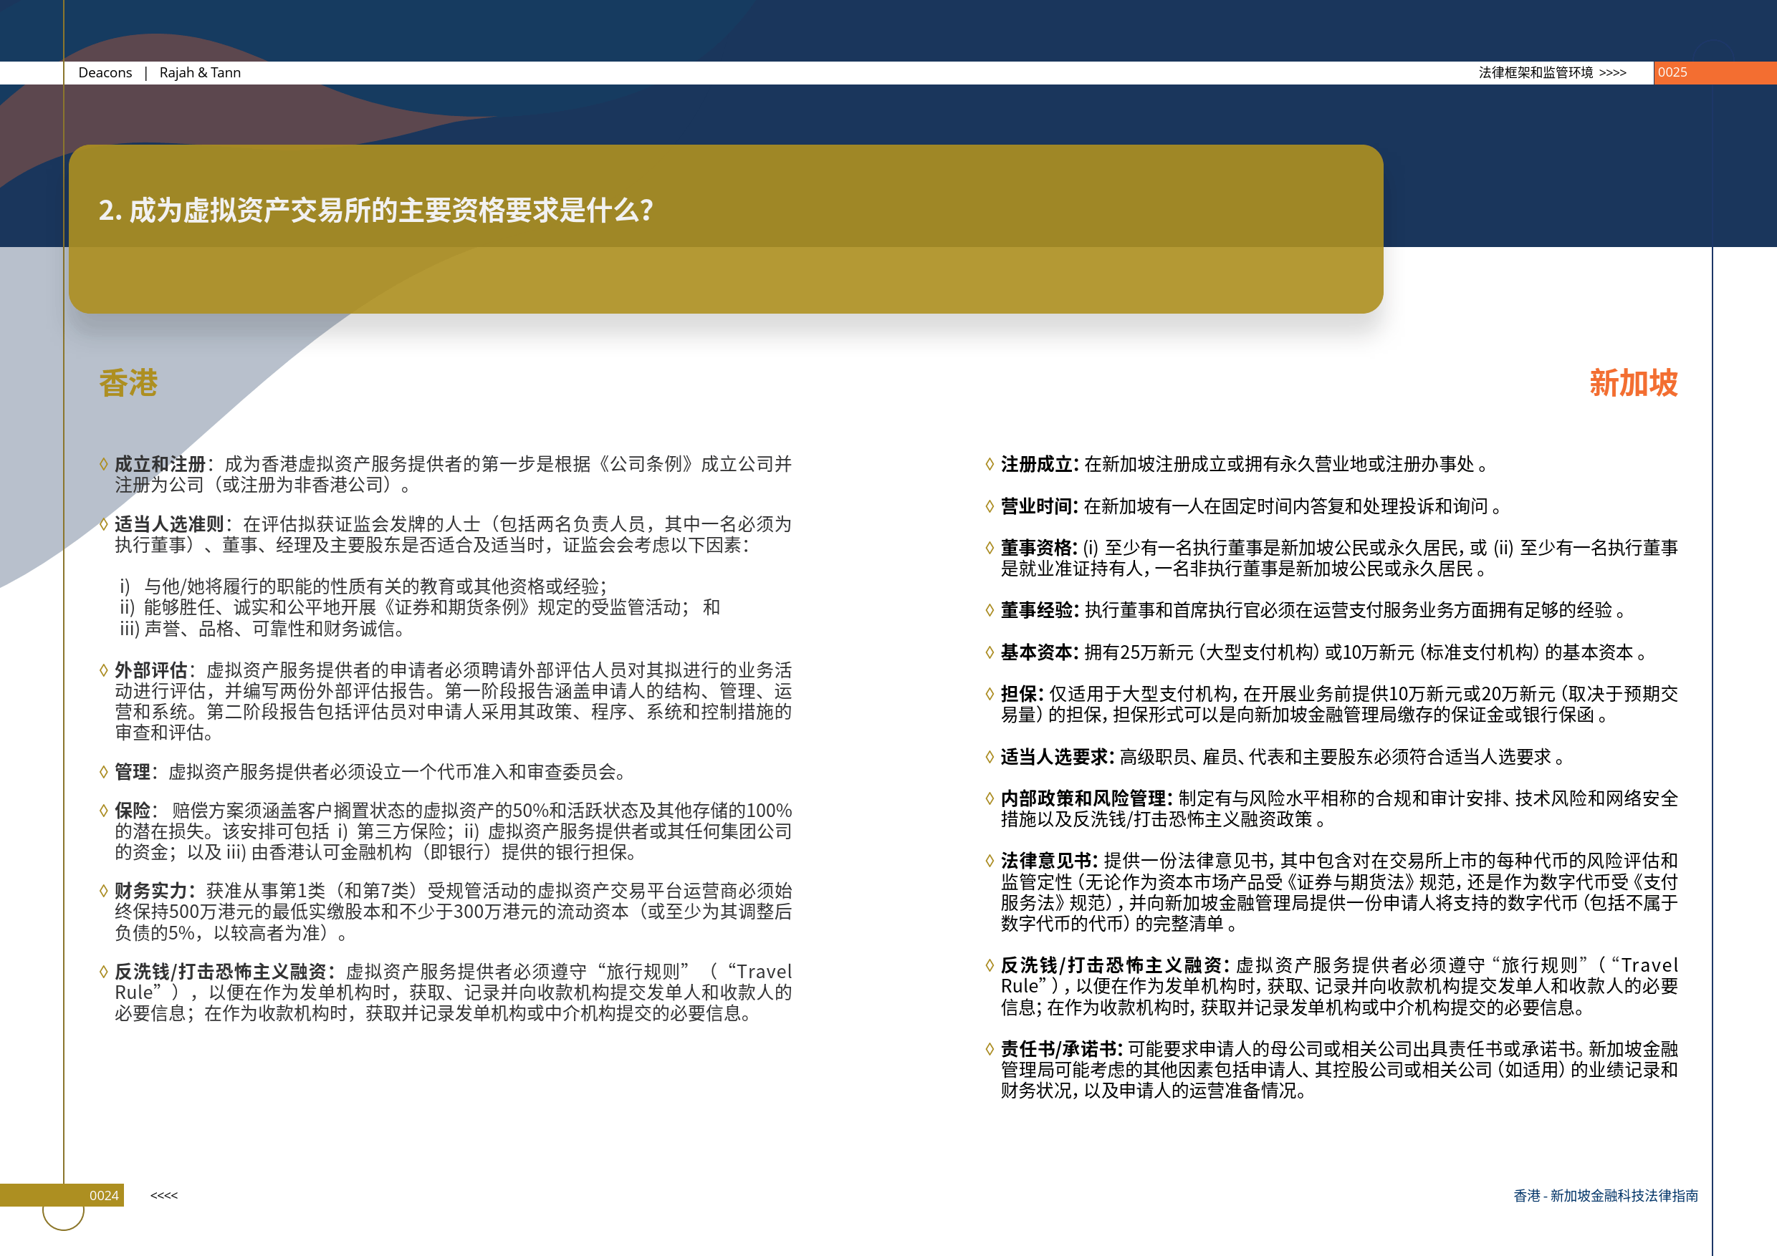This screenshot has height=1256, width=1777.
Task: Click sub-item 'ii) 能够胜任、诚实和公平地开展'
Action: point(419,608)
